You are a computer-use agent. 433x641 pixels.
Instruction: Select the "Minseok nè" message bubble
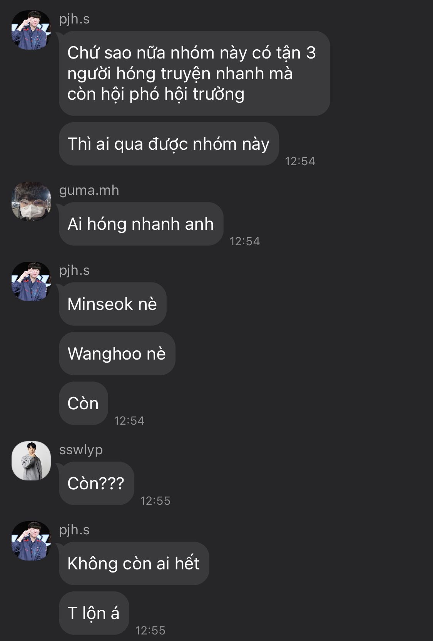[x=112, y=304]
